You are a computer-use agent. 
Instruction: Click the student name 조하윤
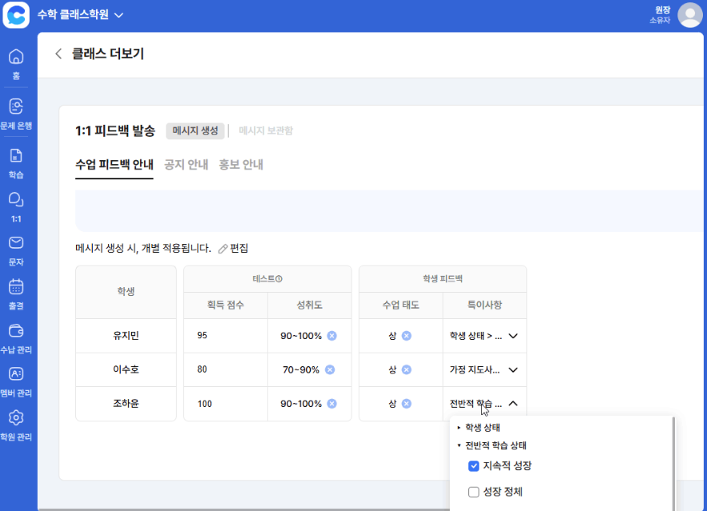point(126,403)
